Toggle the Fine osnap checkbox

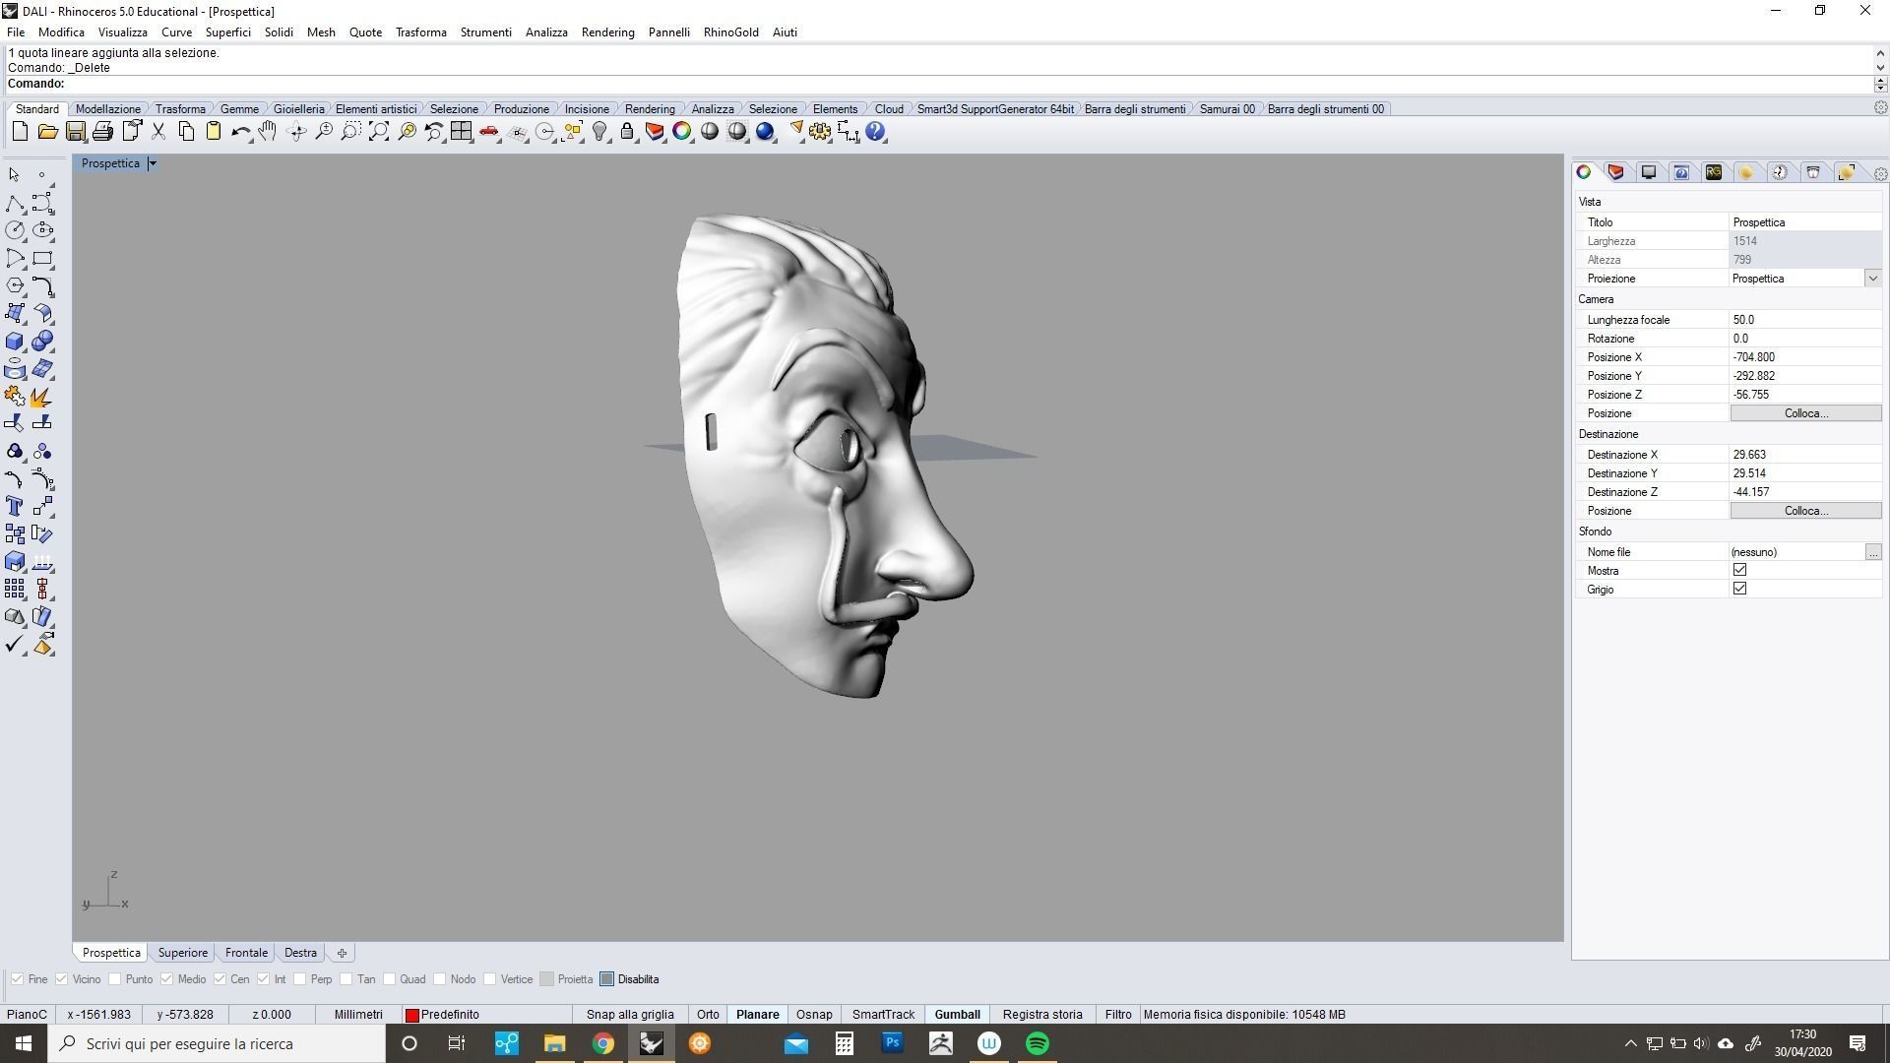pos(17,979)
